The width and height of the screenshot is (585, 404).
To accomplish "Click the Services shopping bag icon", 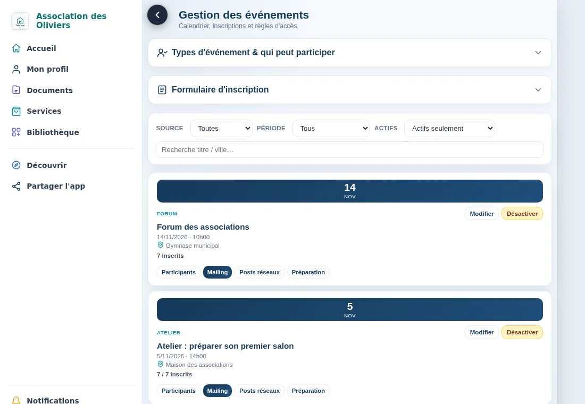I will 16,111.
